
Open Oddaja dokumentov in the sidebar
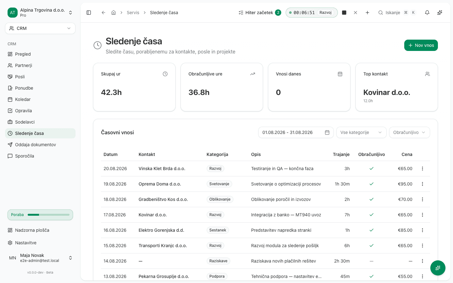[40, 145]
